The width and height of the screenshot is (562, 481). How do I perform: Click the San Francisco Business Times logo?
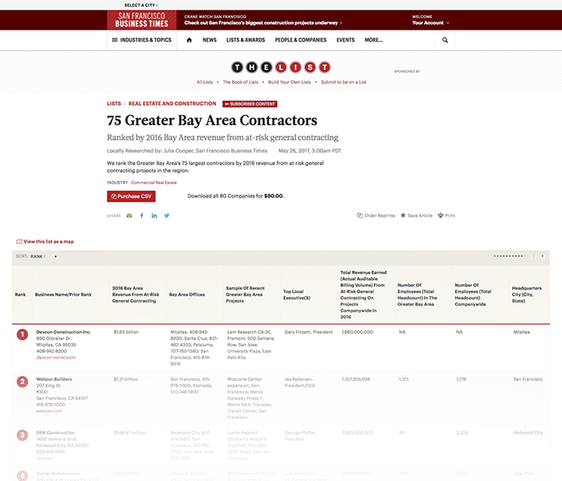click(x=141, y=20)
